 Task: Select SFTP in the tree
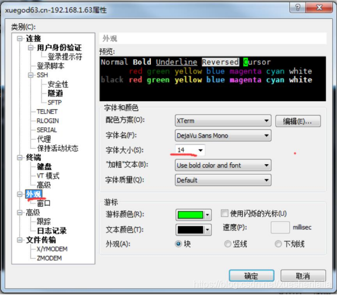point(54,103)
